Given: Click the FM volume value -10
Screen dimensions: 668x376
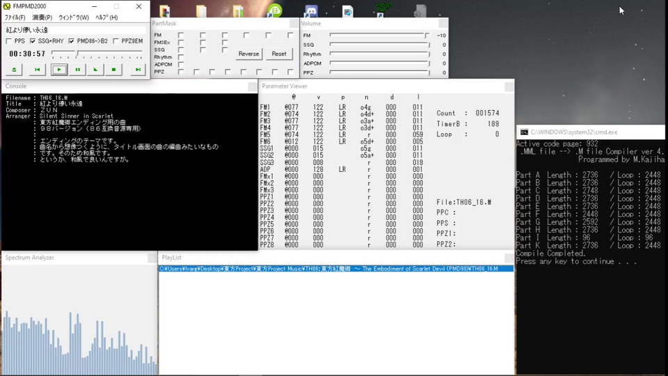Looking at the screenshot, I should point(441,36).
